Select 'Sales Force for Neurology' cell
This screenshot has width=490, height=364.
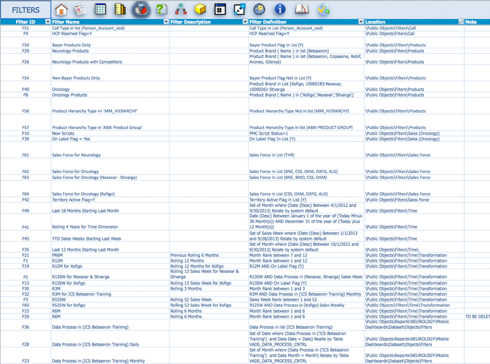tap(76, 155)
